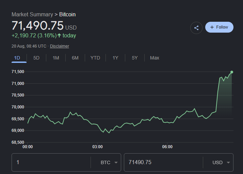This screenshot has width=243, height=174.
Task: Click the 71,490.75 price heading
Action: coord(37,25)
